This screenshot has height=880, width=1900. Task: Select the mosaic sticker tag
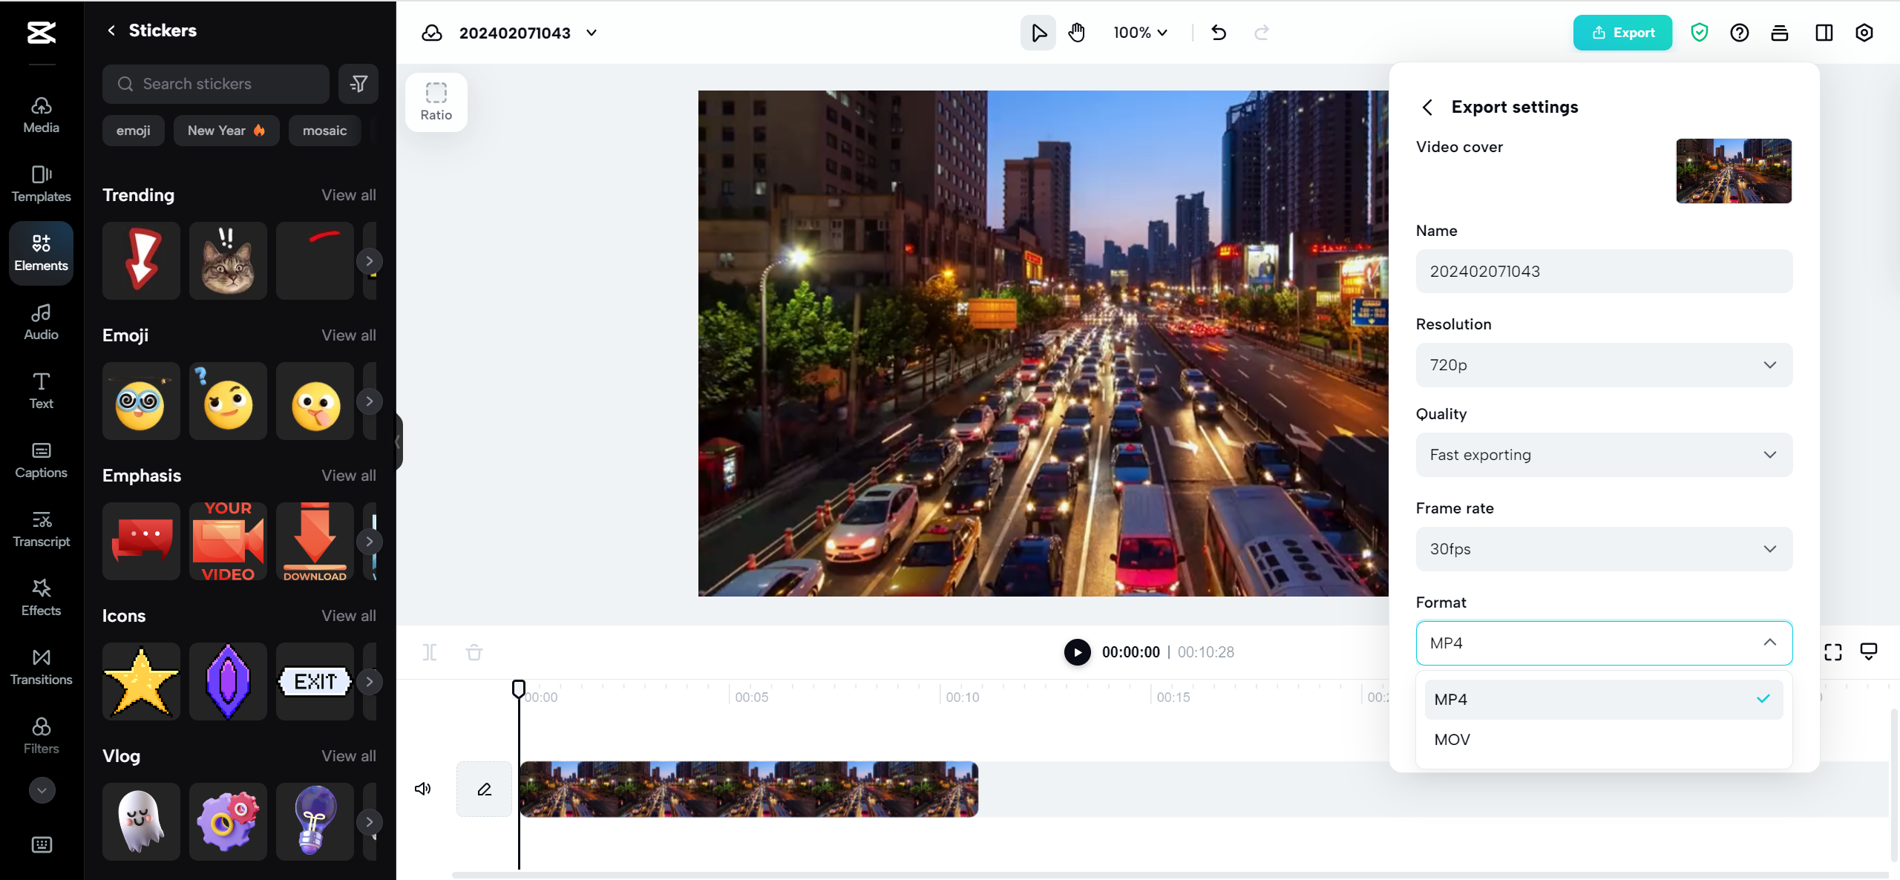tap(324, 131)
